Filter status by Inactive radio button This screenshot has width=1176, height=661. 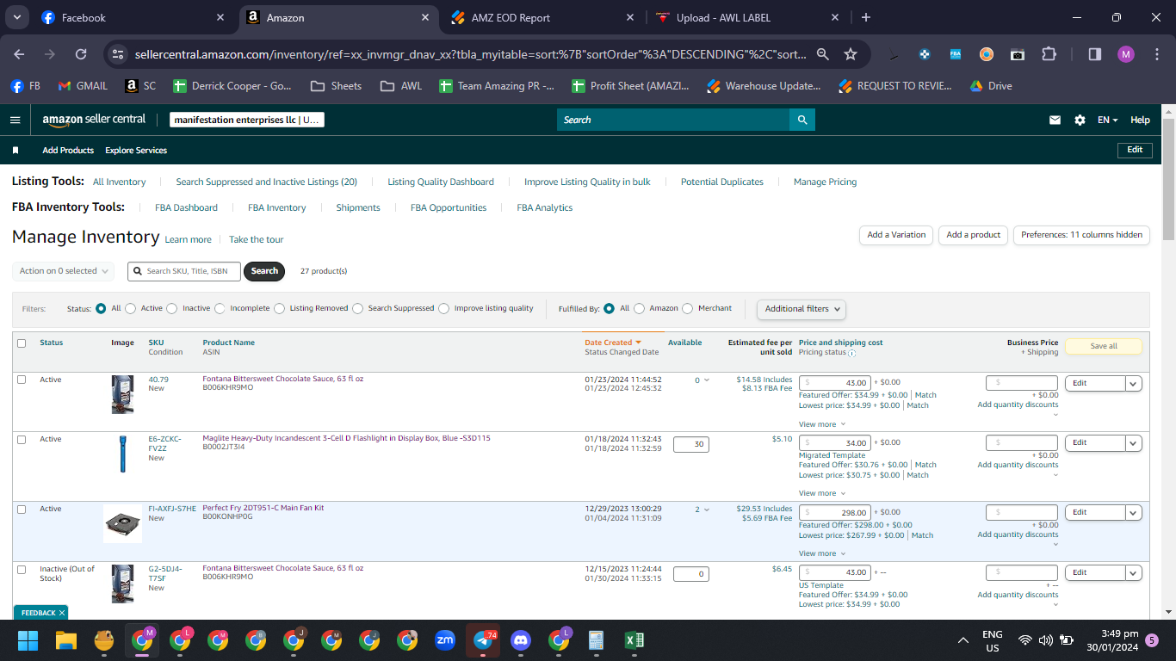[x=172, y=308]
